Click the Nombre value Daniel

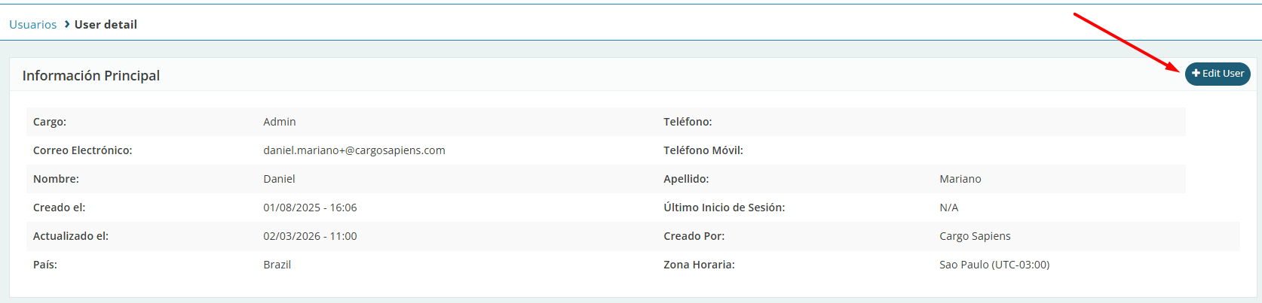[279, 179]
